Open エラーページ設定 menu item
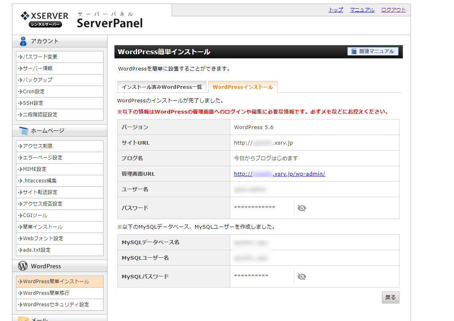Viewport: 454px width, 321px height. (60, 157)
